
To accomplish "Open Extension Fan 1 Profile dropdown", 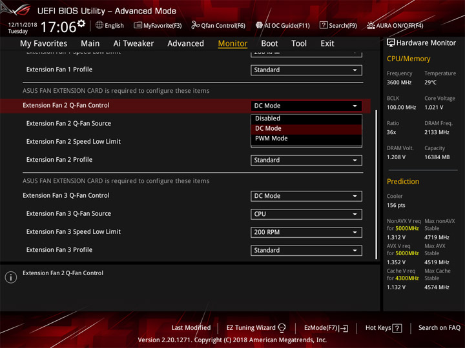I will tap(306, 70).
